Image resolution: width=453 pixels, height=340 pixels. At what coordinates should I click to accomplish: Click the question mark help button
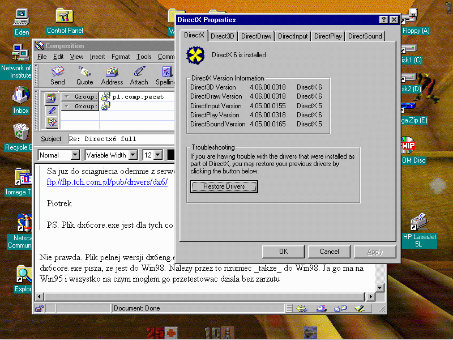[x=383, y=20]
